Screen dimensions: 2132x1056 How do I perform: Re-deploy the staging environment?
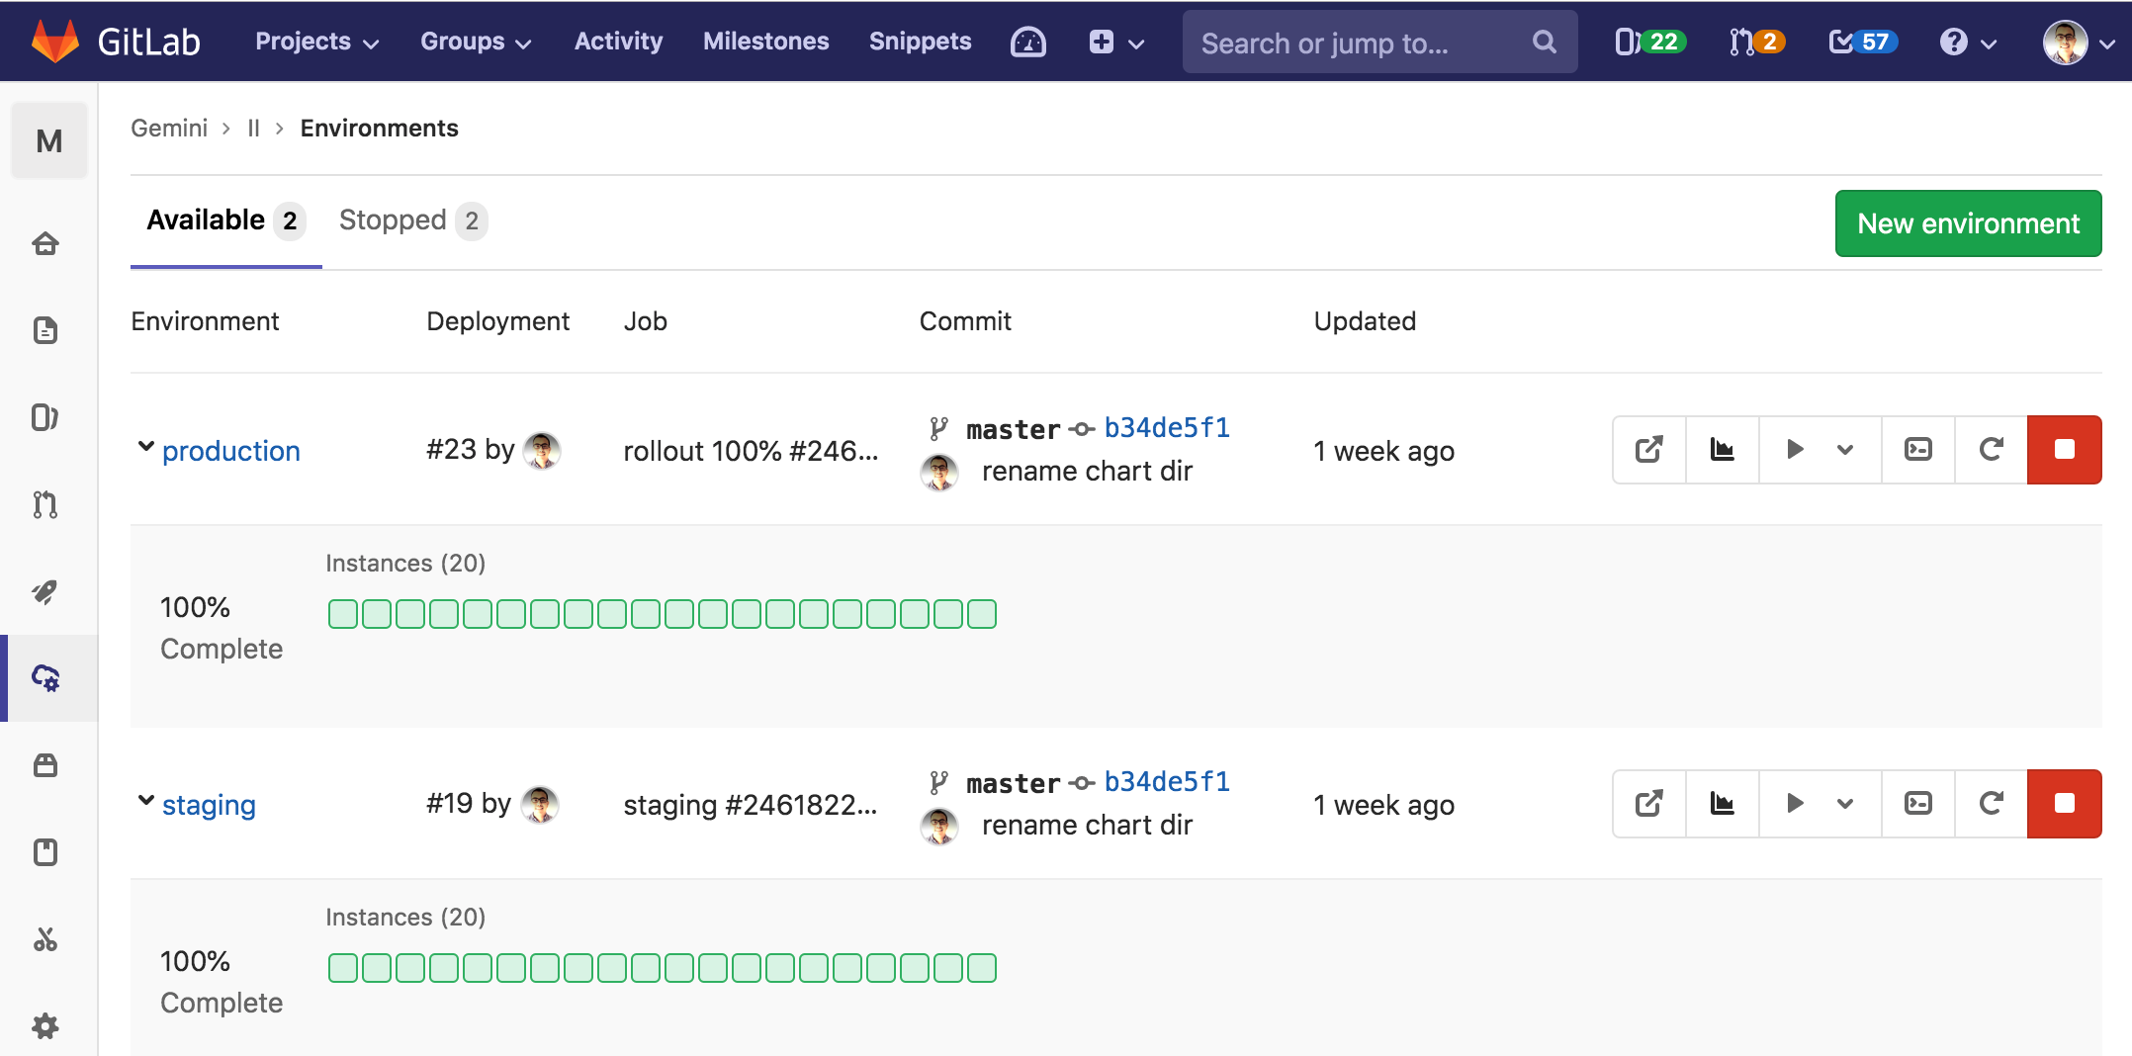point(1990,803)
